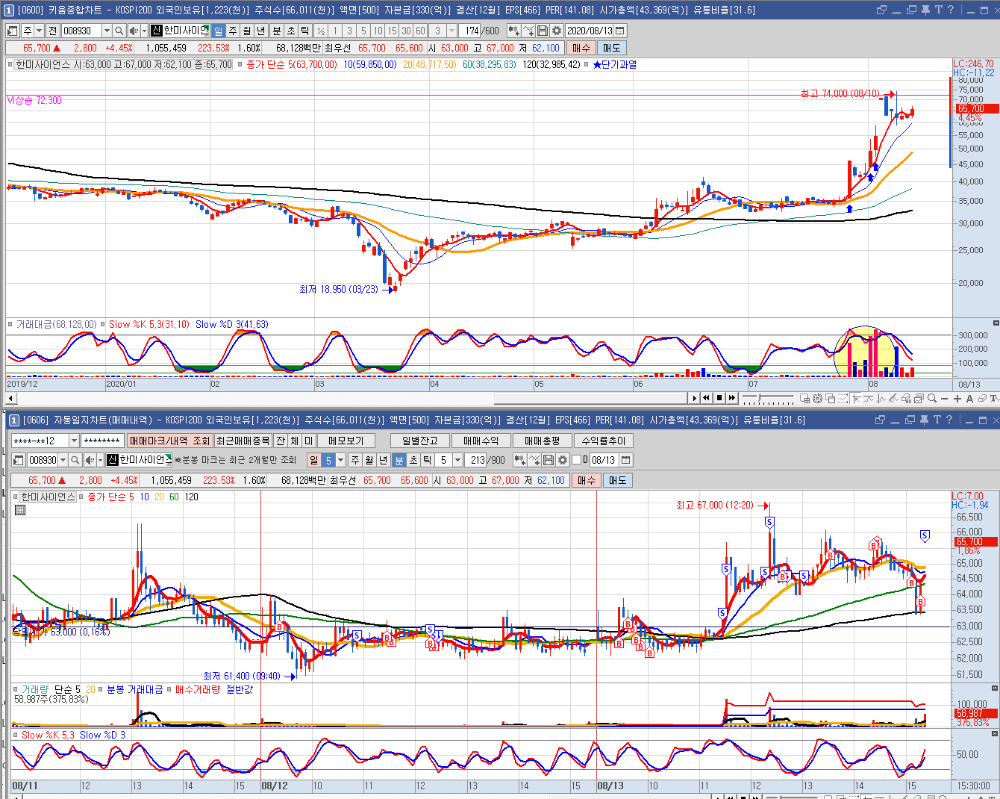Screen dimensions: 1000x799
Task: Expand stock code dropdown in bottom toolbar
Action: (63, 460)
